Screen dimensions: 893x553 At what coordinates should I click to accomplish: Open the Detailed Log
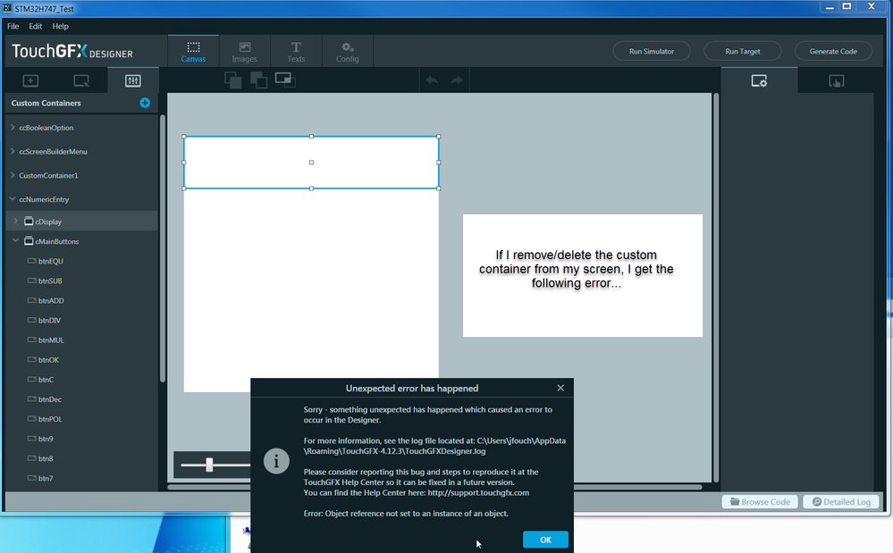[841, 502]
